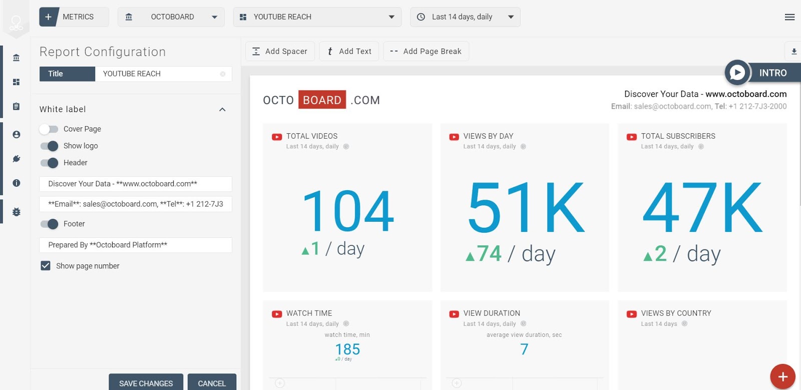This screenshot has height=390, width=801.
Task: Edit the Discover Your Data header field
Action: (x=136, y=184)
